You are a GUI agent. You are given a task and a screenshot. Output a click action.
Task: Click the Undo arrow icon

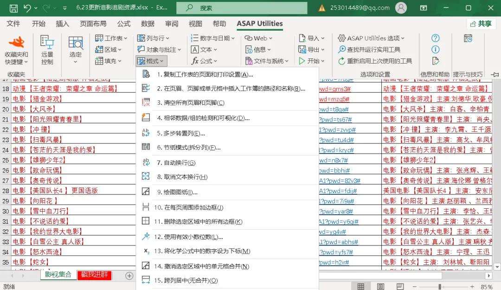click(x=27, y=8)
